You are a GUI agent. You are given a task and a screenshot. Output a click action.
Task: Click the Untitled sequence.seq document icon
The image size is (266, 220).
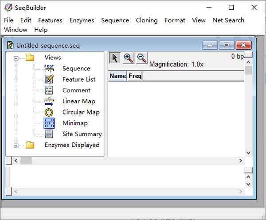[10, 46]
